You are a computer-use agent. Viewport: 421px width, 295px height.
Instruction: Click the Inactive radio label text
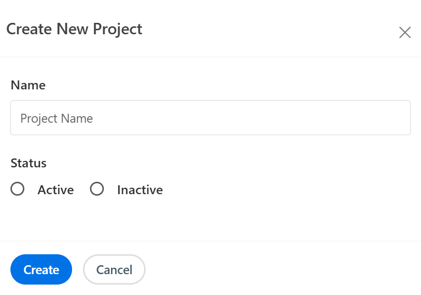tap(140, 190)
